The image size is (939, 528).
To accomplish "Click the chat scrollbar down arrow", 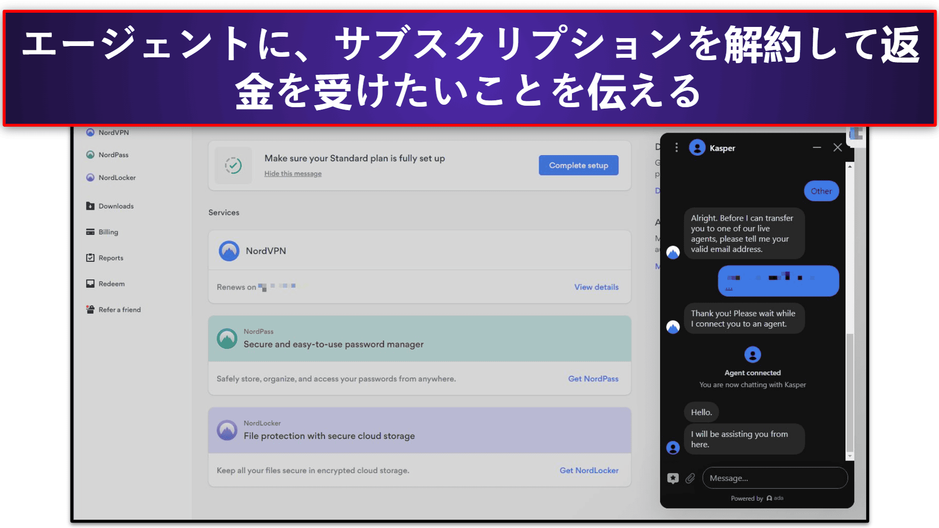I will coord(850,456).
